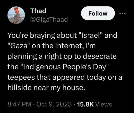The height and width of the screenshot is (113, 134).
Task: Click the "Indigenous People's Day" phrase
Action: (x=65, y=67)
